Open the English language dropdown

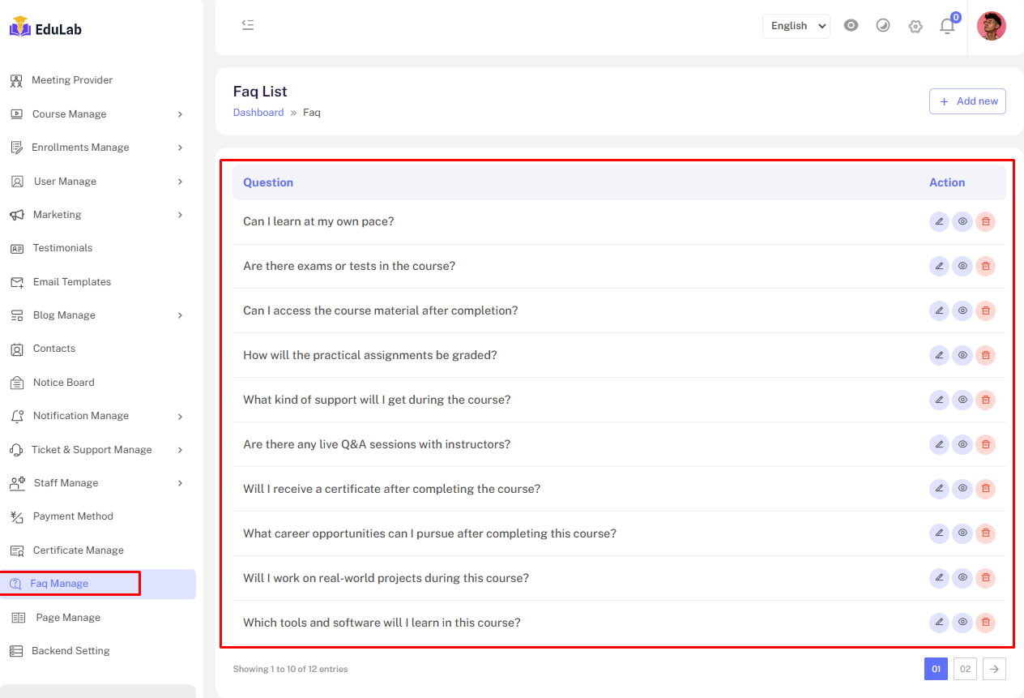(796, 26)
